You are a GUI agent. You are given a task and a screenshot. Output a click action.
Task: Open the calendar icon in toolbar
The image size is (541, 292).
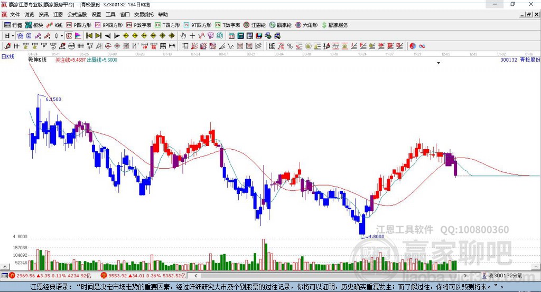click(x=231, y=36)
